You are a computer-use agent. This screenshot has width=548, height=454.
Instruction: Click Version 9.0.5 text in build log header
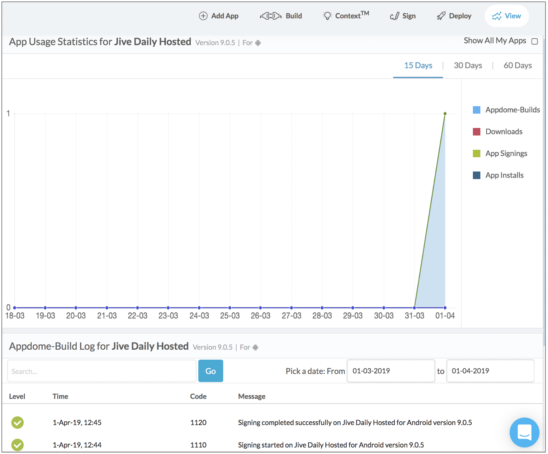point(213,347)
